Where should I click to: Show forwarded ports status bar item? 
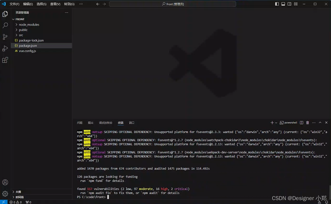[28, 202]
